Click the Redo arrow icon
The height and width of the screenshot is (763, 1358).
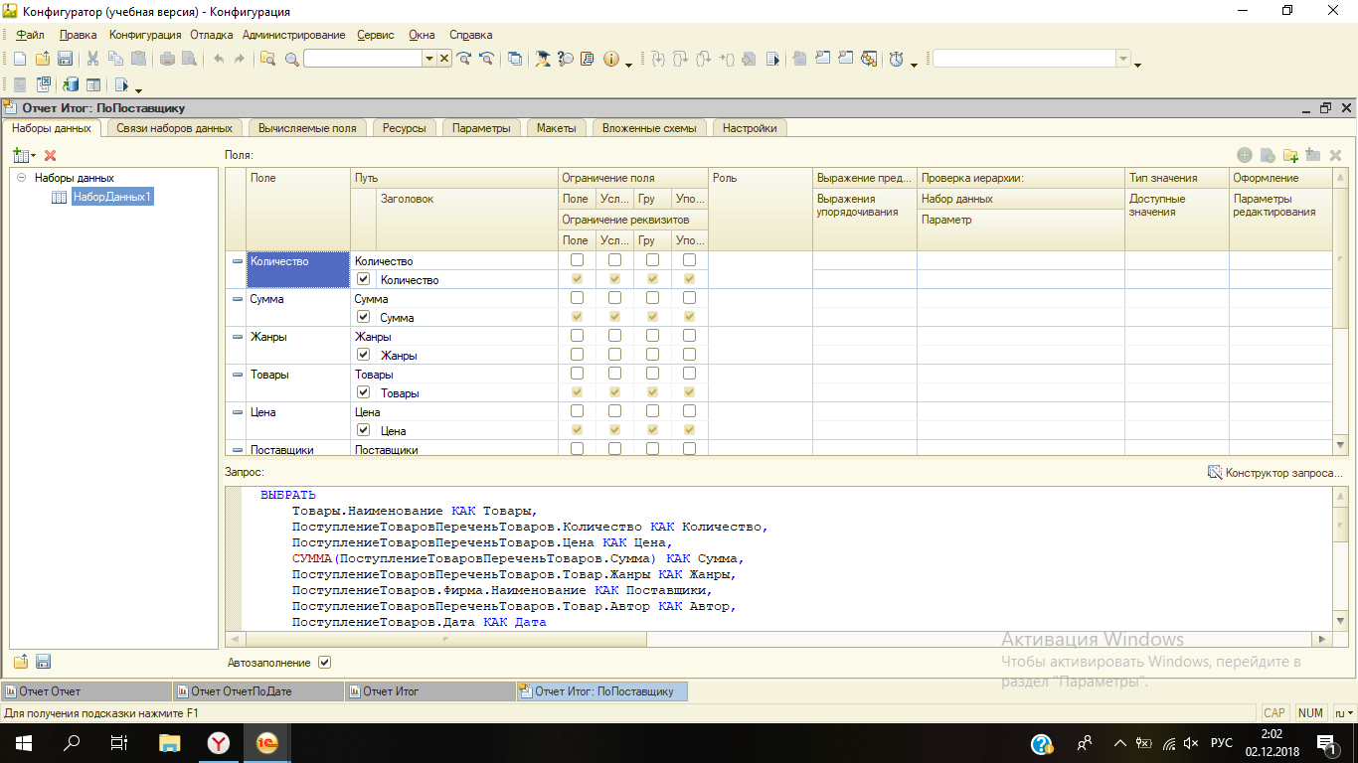(x=240, y=59)
